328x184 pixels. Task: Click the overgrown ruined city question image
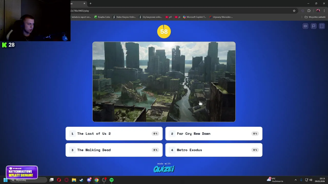164,82
